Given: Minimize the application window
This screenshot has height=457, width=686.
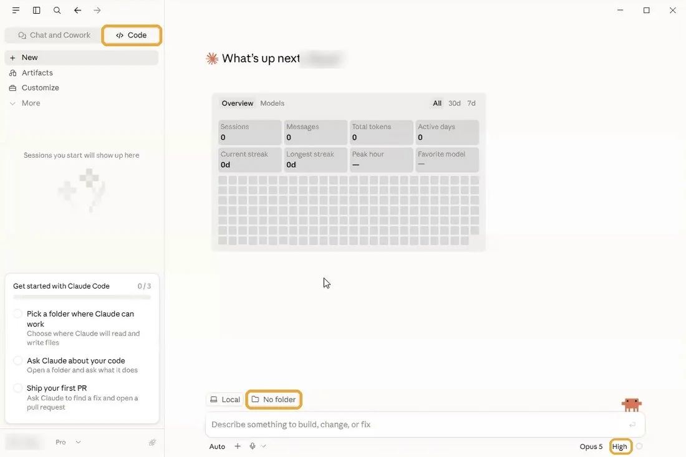Looking at the screenshot, I should pos(620,10).
